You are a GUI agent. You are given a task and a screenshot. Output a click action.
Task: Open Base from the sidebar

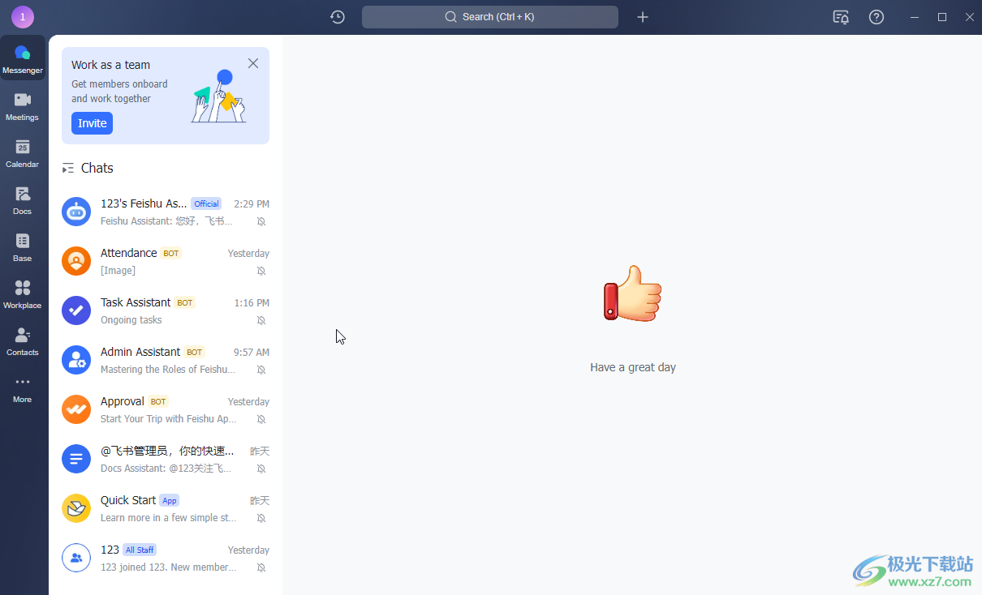point(23,247)
